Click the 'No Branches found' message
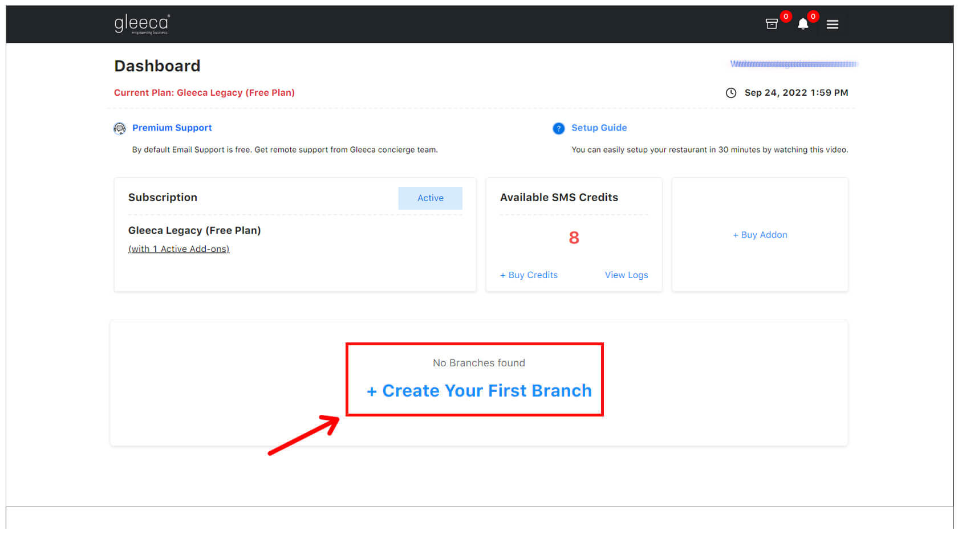Viewport: 958px width, 535px height. pos(479,363)
